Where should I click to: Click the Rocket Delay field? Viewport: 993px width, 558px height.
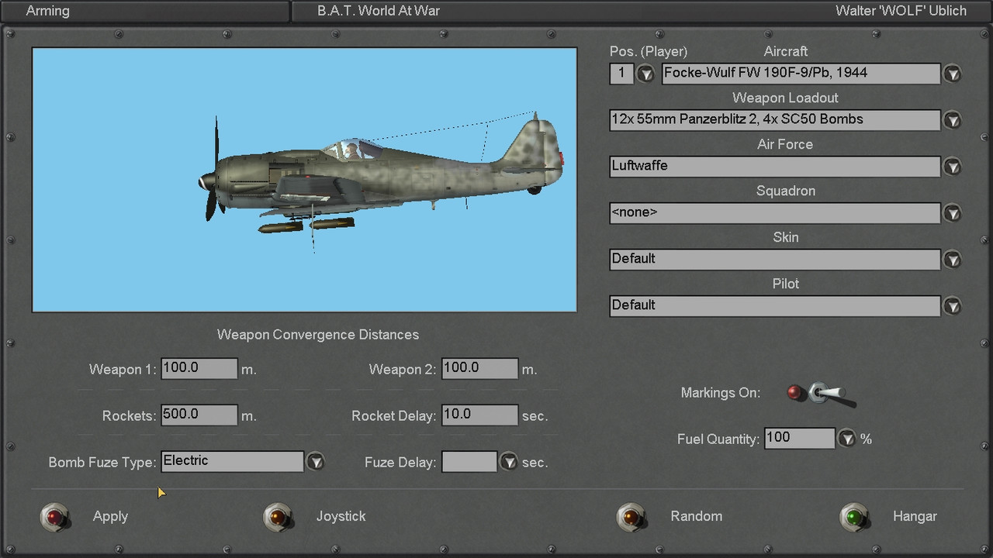(479, 415)
